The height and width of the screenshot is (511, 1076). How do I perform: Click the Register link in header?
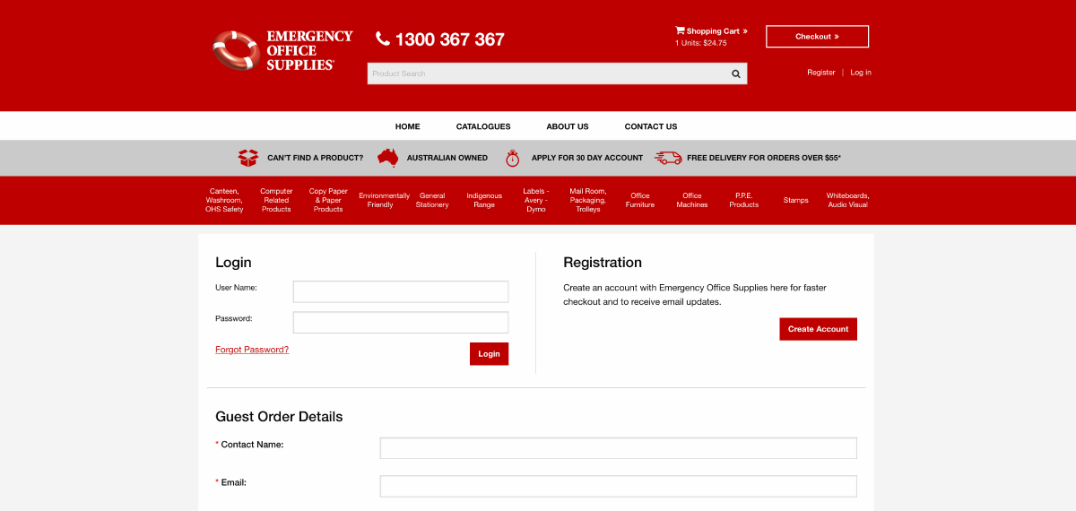(x=821, y=73)
